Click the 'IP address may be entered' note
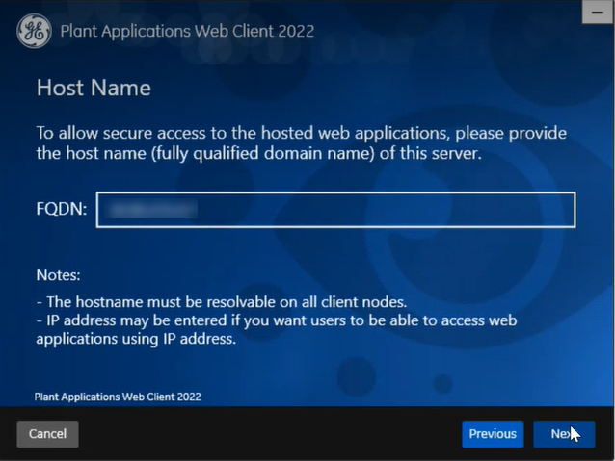The height and width of the screenshot is (461, 615). click(277, 329)
